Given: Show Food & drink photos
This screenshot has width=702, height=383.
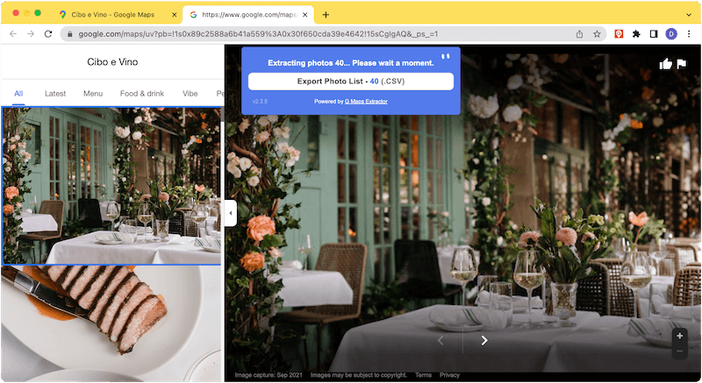Looking at the screenshot, I should pyautogui.click(x=142, y=94).
